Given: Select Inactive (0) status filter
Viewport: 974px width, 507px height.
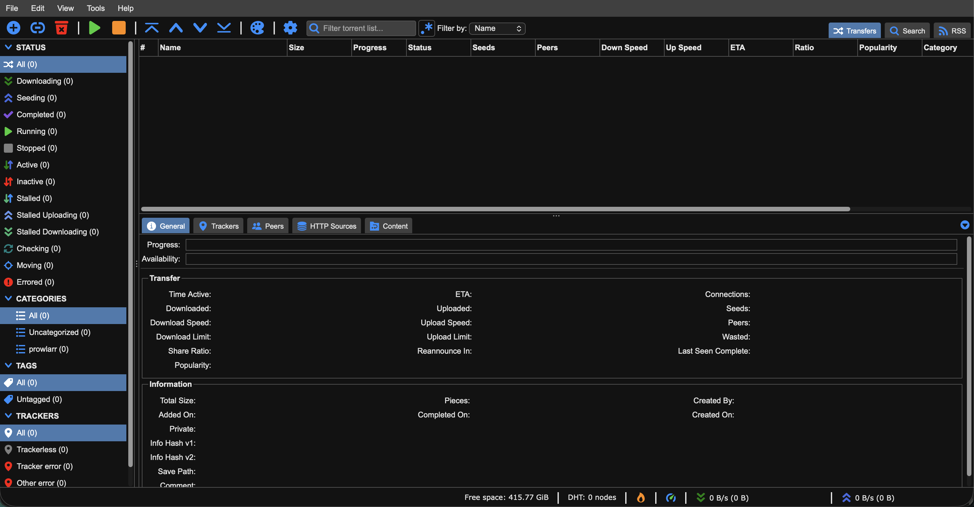Looking at the screenshot, I should (63, 181).
